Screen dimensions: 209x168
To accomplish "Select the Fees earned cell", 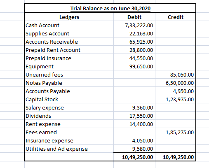I will [x=69, y=132].
